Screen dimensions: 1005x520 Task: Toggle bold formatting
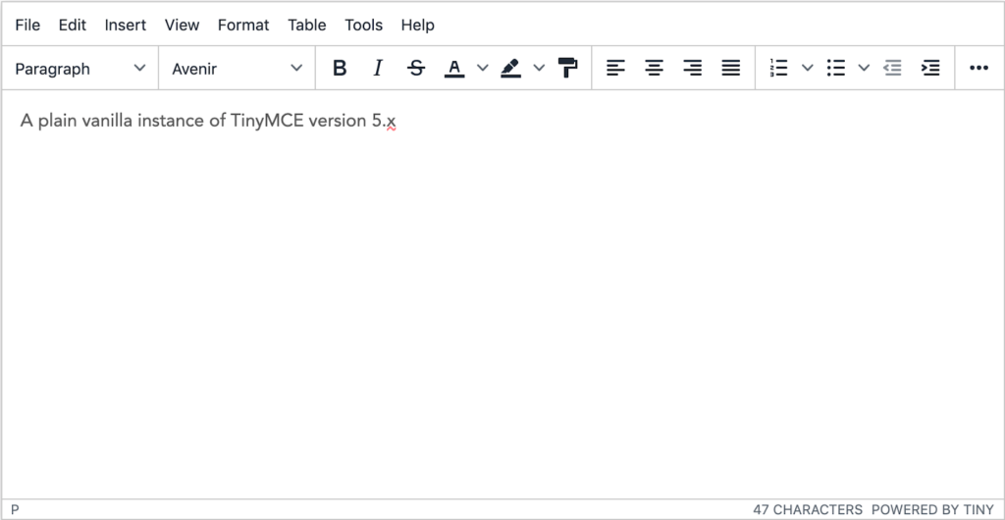[x=340, y=68]
